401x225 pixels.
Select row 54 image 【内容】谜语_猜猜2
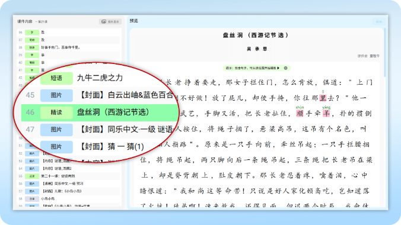[x=69, y=169]
